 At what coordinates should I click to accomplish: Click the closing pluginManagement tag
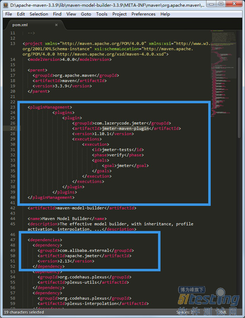(51, 197)
